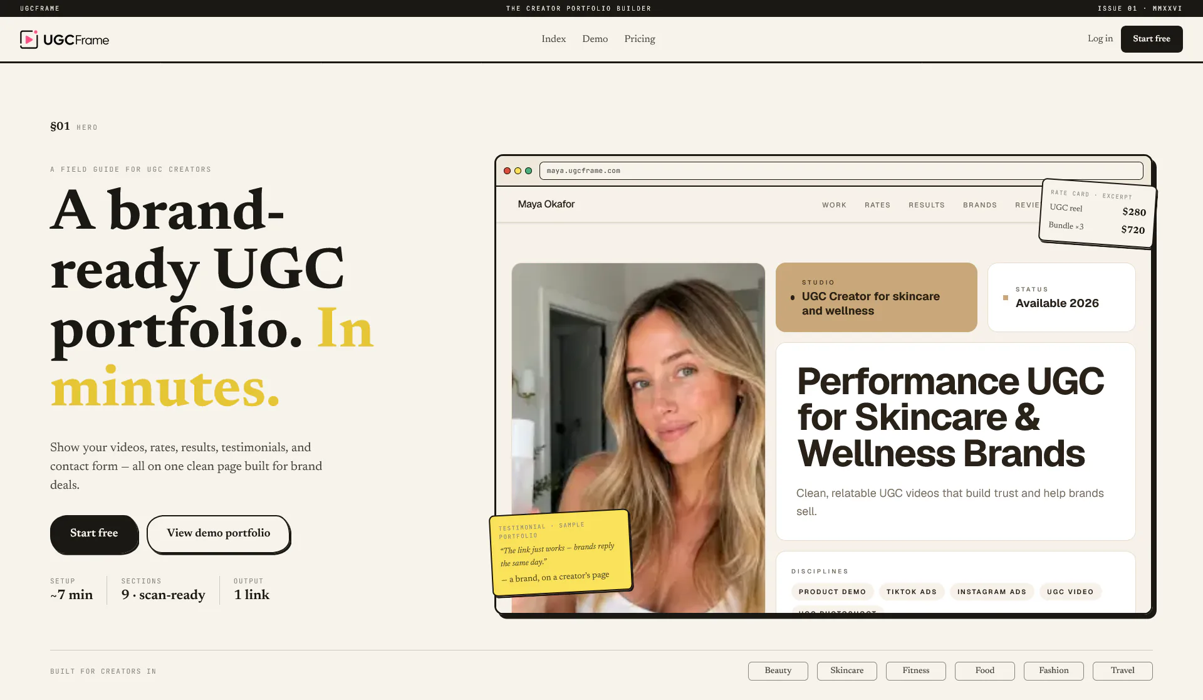Select the Beauty niche chip
This screenshot has width=1203, height=700.
click(778, 671)
